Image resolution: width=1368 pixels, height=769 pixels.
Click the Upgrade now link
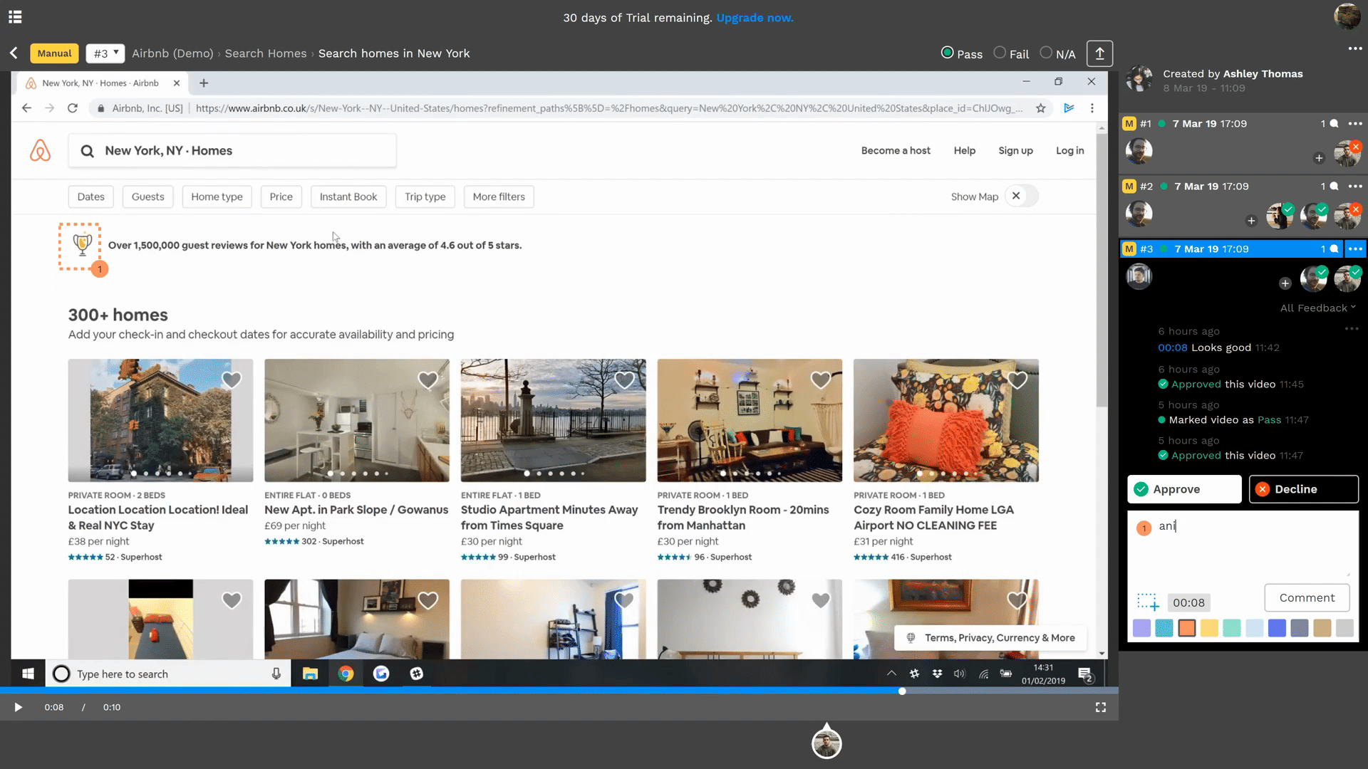(755, 18)
